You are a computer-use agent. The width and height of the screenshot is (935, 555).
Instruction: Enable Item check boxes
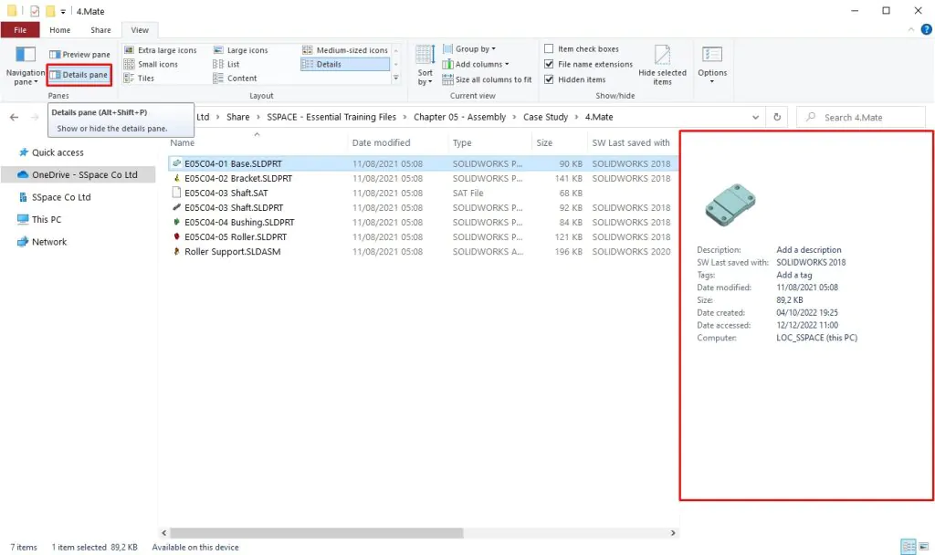(x=549, y=49)
